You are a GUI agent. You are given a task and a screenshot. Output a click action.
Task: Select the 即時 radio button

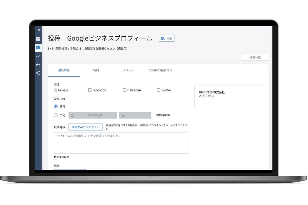click(x=56, y=107)
